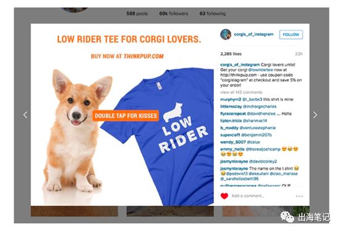This screenshot has width=341, height=233.
Task: View all 142 comments
Action: [241, 92]
